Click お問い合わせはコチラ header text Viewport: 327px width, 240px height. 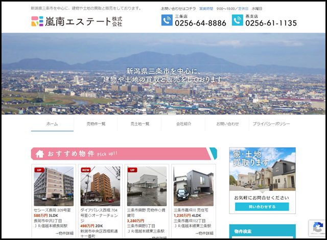point(178,9)
